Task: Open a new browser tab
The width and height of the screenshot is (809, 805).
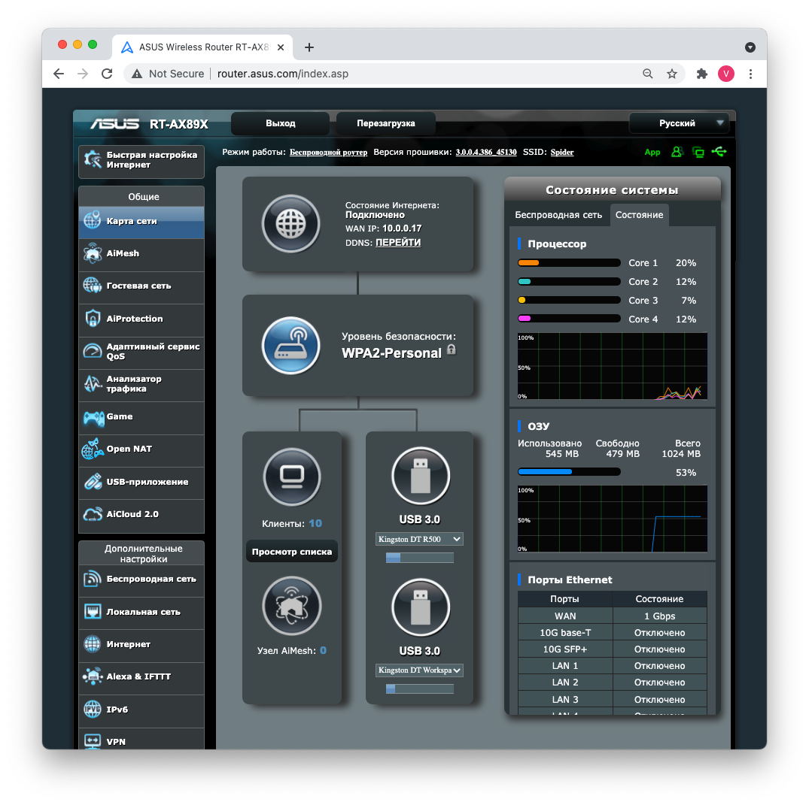Action: [309, 47]
